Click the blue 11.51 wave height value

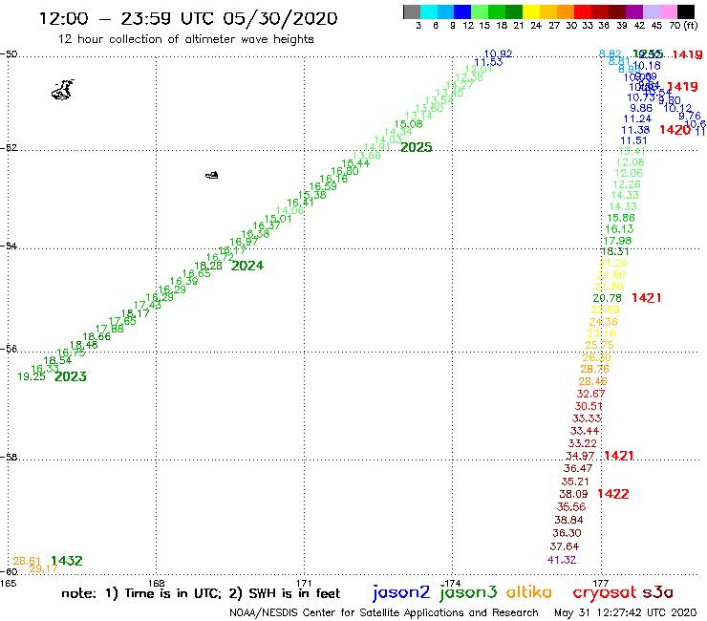pos(634,140)
